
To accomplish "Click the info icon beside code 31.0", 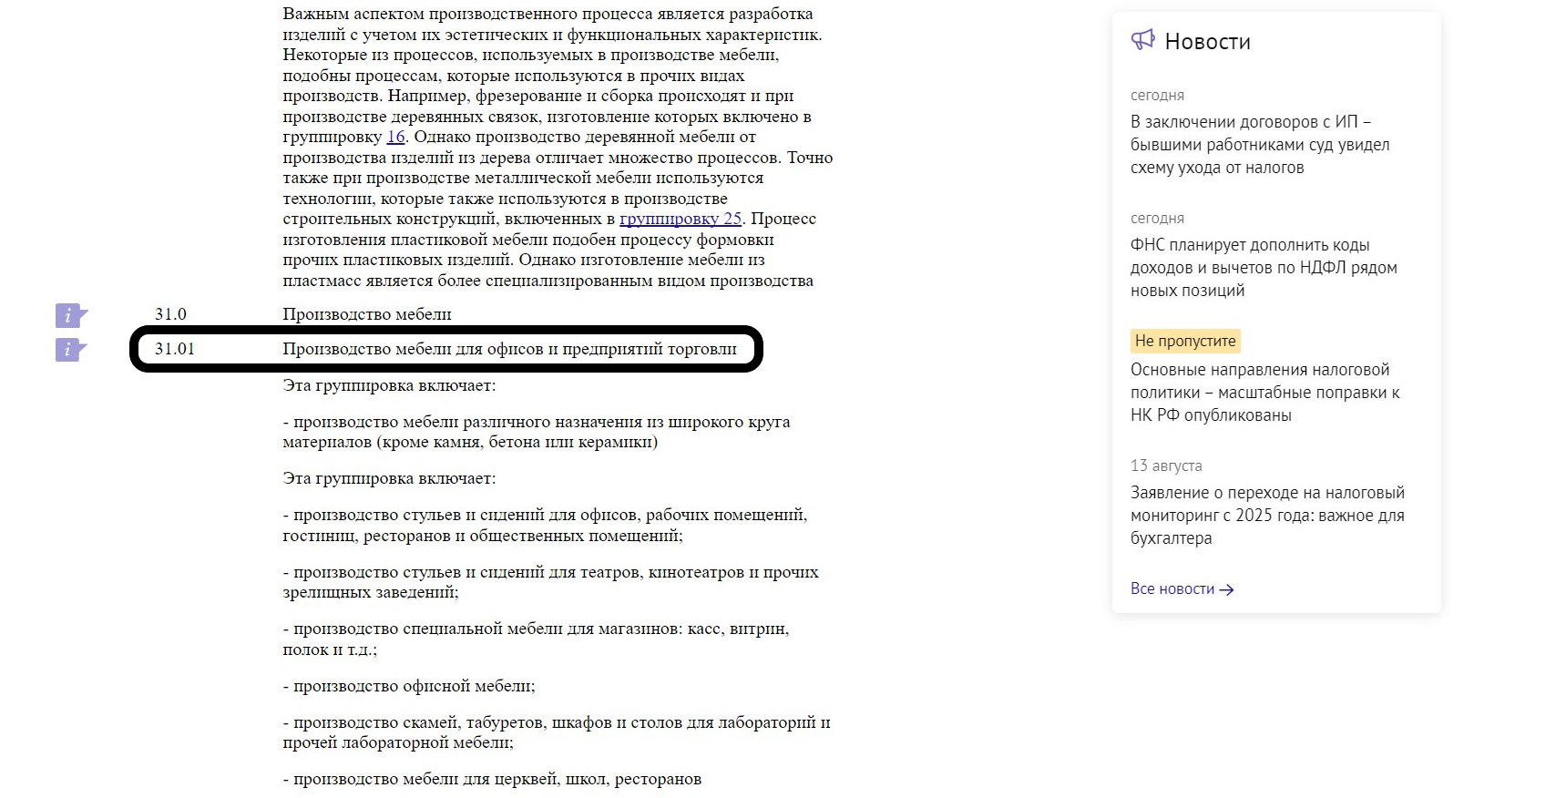I will coord(70,315).
